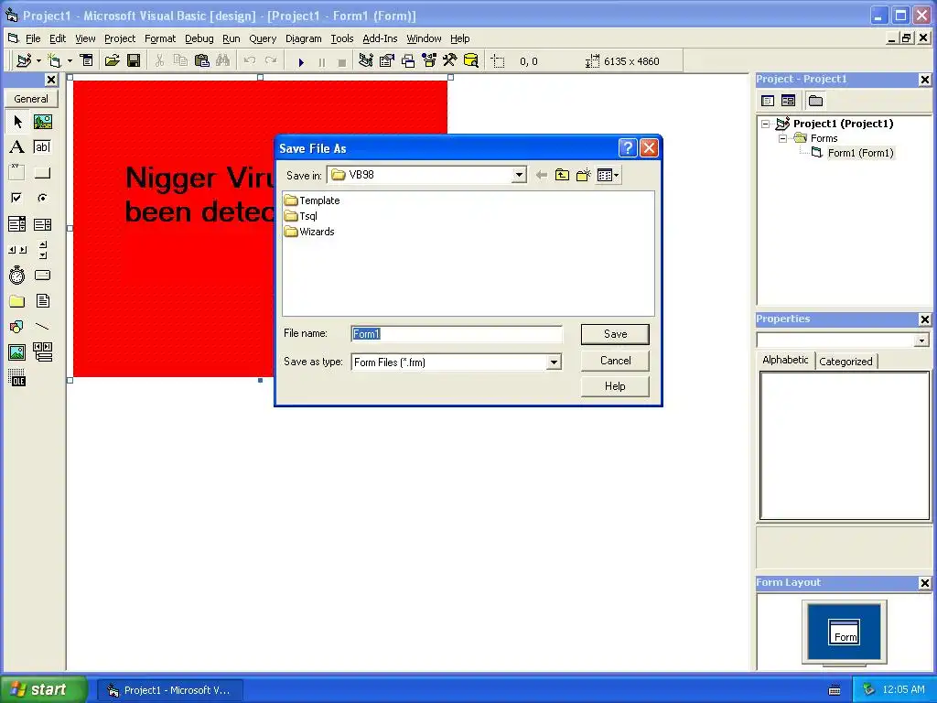This screenshot has width=937, height=703.
Task: Switch to the Alphabetic properties tab
Action: 785,360
